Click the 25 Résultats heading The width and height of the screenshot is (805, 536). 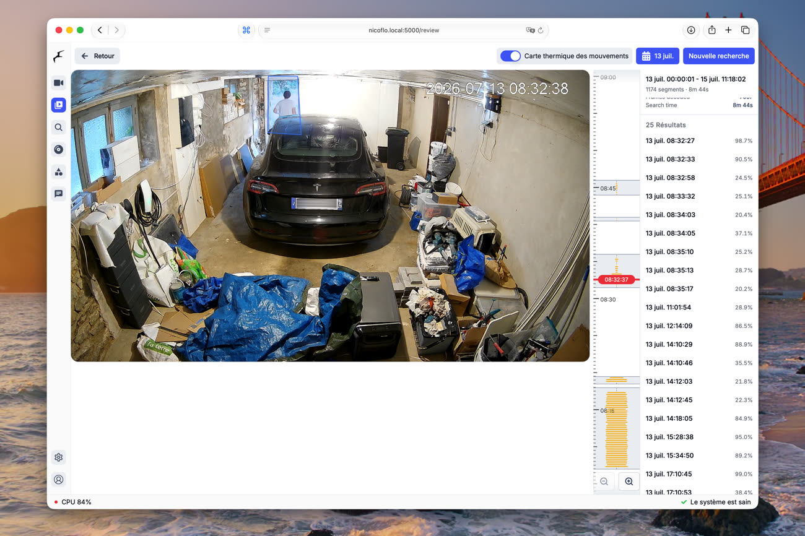coord(666,125)
